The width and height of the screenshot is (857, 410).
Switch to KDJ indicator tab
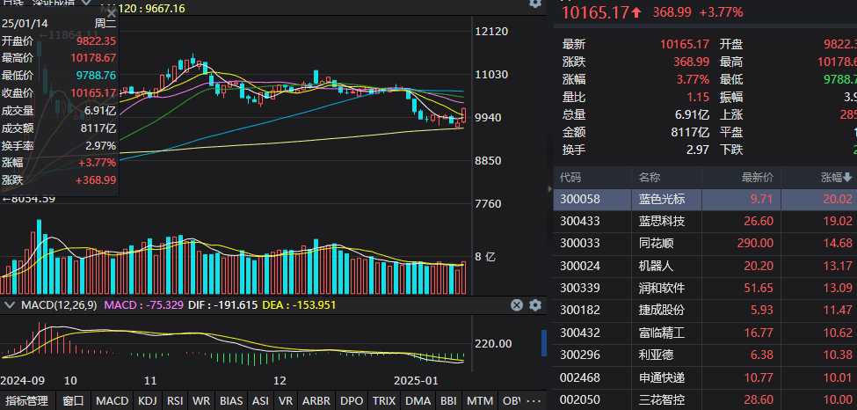point(149,400)
